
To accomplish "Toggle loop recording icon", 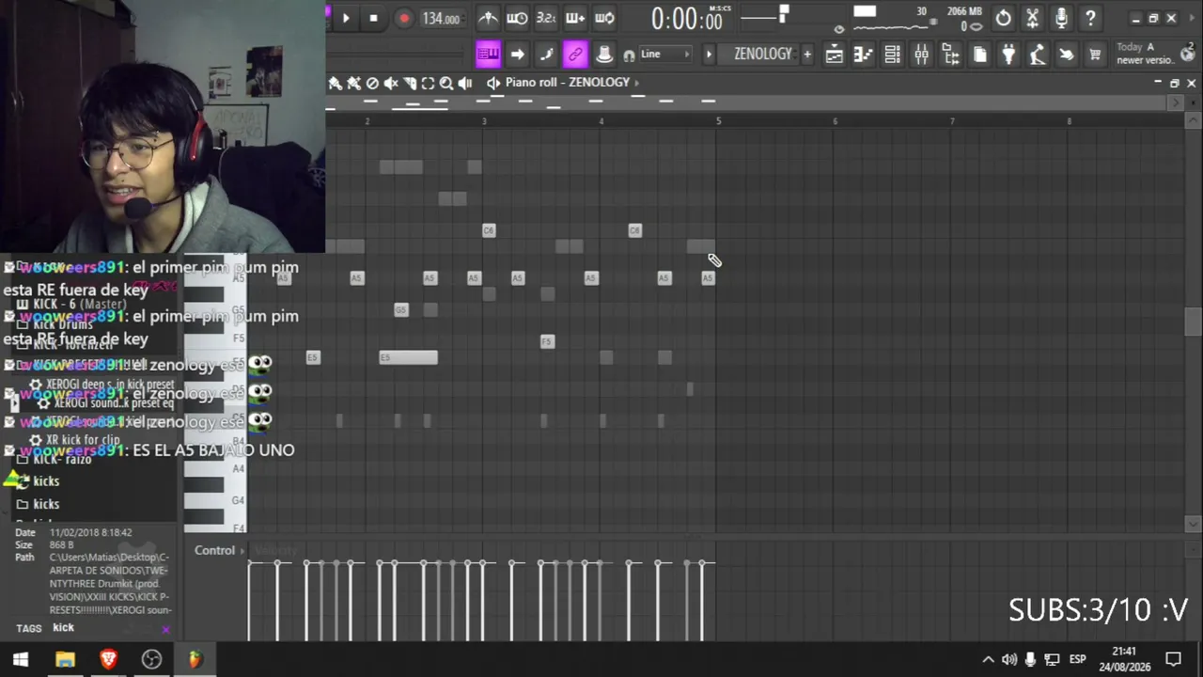I will point(605,18).
